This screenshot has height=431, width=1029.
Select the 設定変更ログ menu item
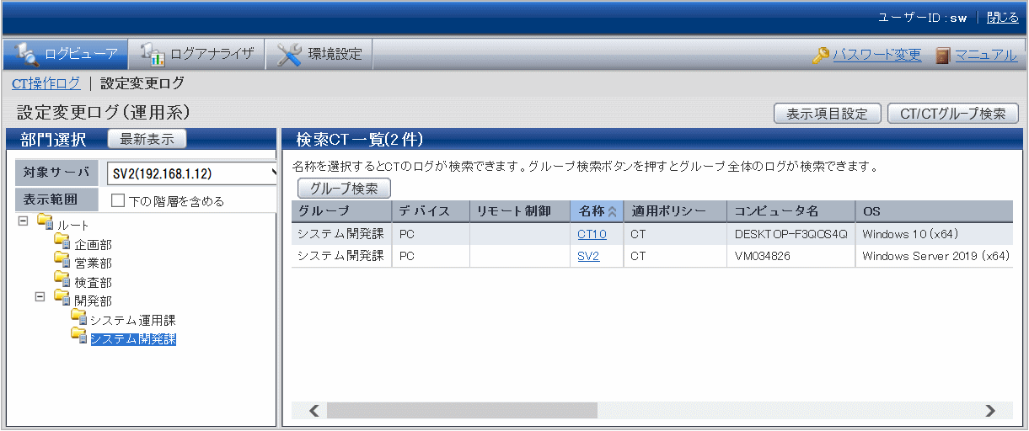[142, 83]
